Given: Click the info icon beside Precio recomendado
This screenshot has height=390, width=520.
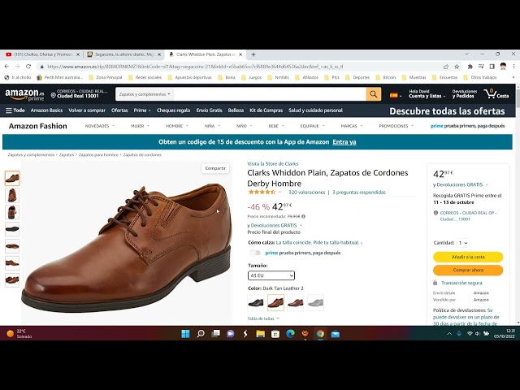Looking at the screenshot, I should pyautogui.click(x=303, y=216).
